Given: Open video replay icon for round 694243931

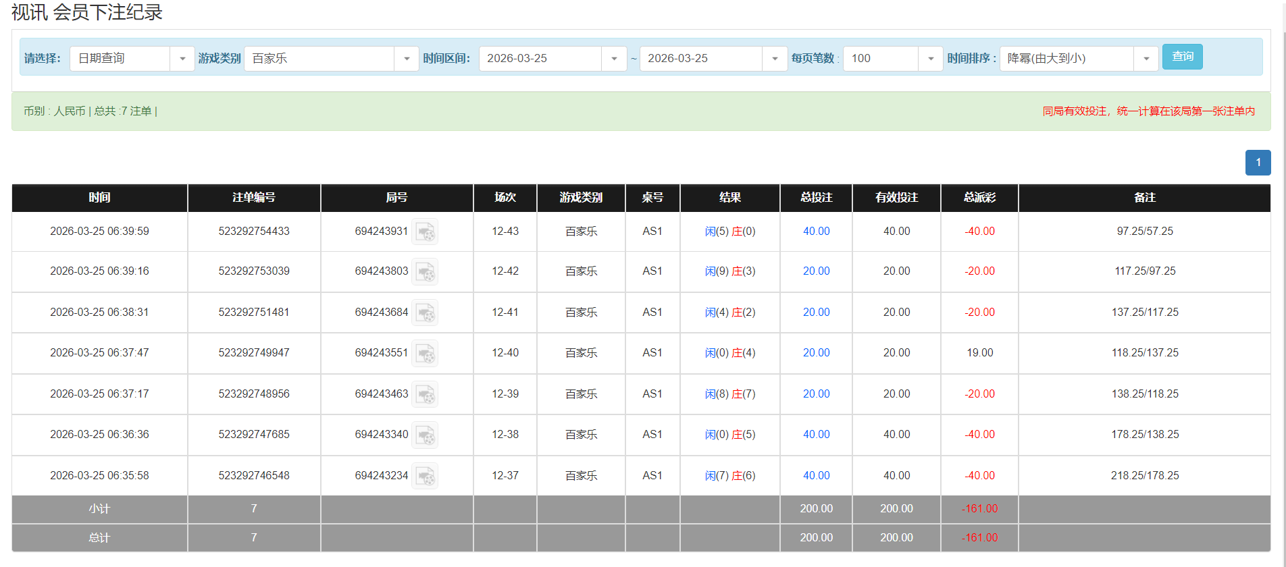Looking at the screenshot, I should [x=425, y=232].
